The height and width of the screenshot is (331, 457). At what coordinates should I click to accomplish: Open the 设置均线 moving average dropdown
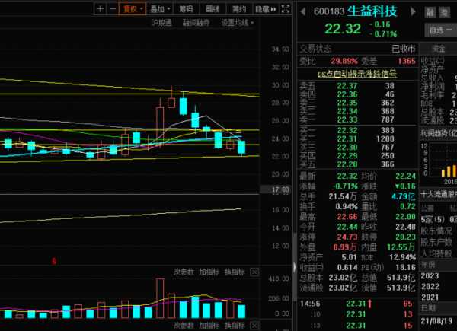pyautogui.click(x=237, y=22)
